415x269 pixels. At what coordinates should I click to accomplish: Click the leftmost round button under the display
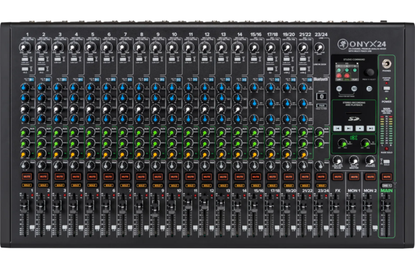339,89
